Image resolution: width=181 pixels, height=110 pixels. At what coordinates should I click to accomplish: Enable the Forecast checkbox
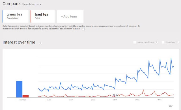tap(163, 42)
